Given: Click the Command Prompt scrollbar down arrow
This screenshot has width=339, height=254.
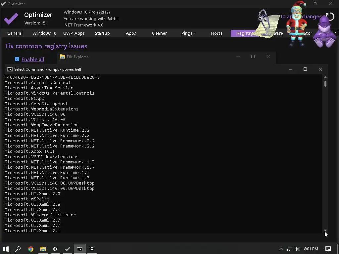Looking at the screenshot, I should pyautogui.click(x=325, y=231).
